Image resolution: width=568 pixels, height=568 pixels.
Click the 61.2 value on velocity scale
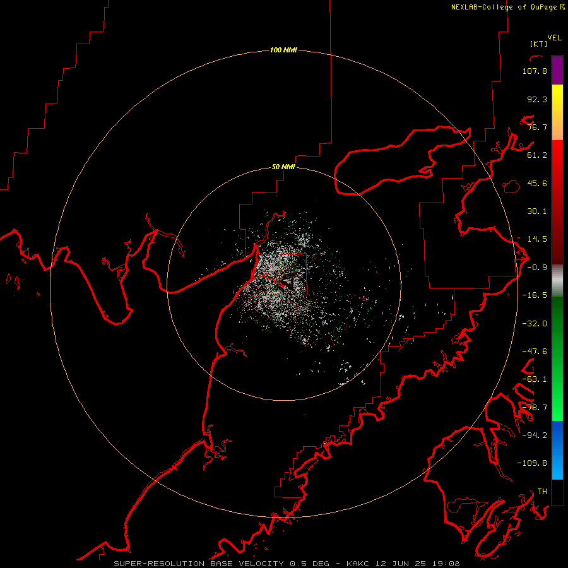(x=537, y=155)
